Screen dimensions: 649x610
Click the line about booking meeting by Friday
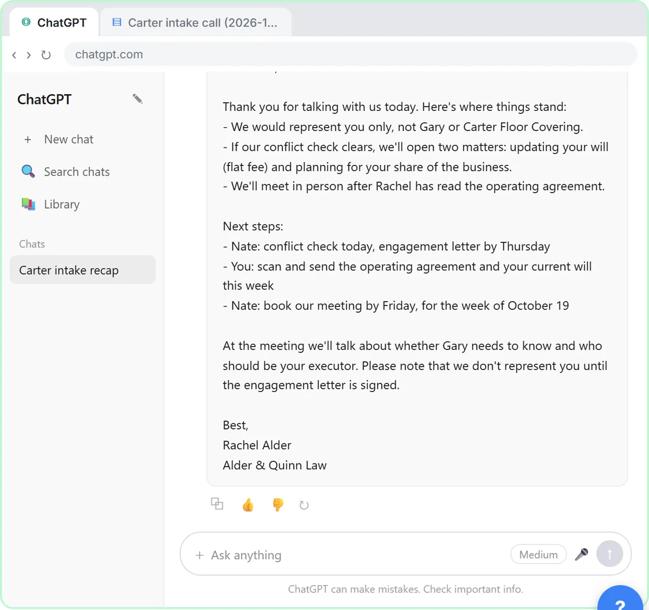pos(396,306)
